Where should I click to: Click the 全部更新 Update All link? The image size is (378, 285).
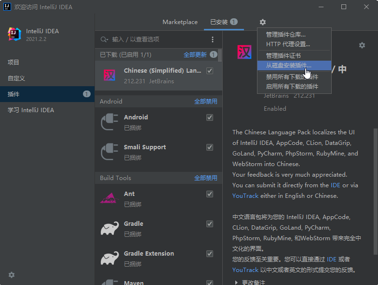pos(195,55)
